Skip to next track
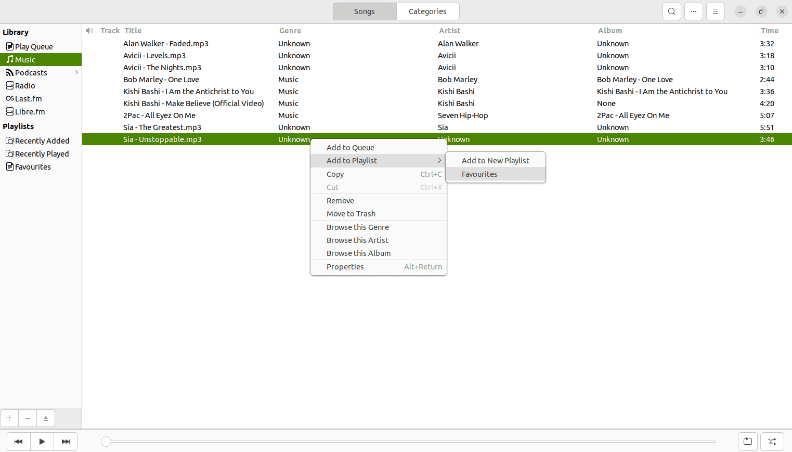The height and width of the screenshot is (452, 792). [66, 441]
